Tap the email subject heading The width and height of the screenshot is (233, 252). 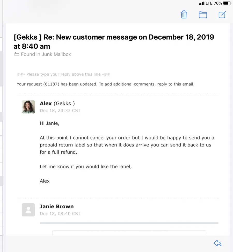click(114, 41)
